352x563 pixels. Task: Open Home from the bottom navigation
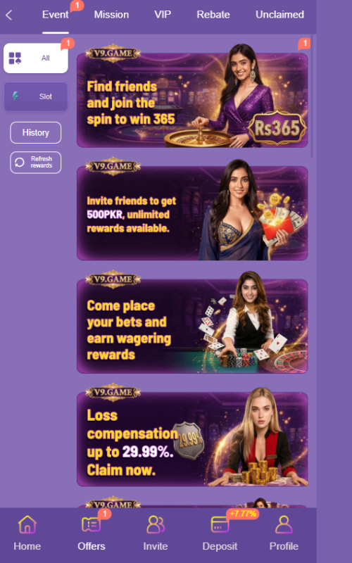coord(27,533)
